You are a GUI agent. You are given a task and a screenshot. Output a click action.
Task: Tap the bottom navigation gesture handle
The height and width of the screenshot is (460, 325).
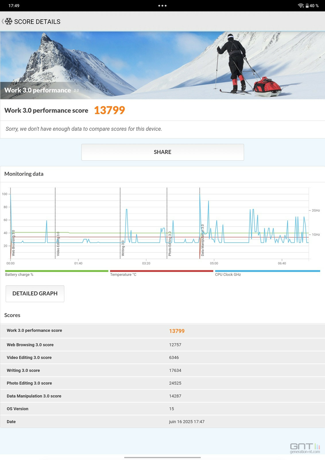tap(162, 457)
